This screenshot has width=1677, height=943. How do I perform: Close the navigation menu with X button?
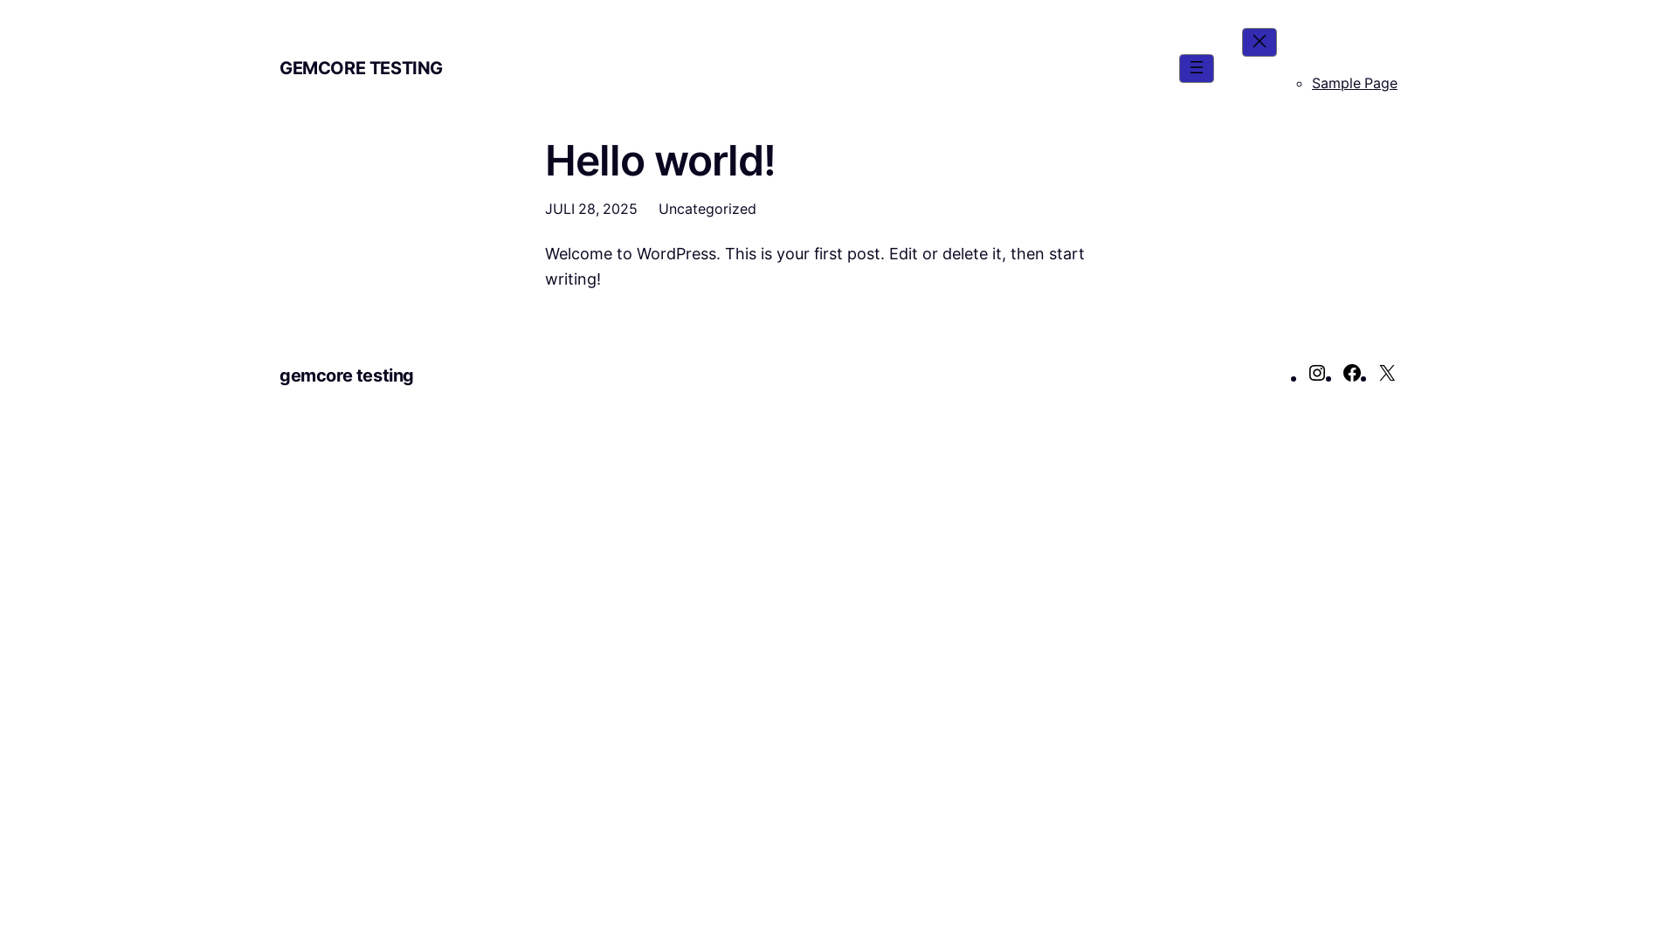pos(1259,42)
